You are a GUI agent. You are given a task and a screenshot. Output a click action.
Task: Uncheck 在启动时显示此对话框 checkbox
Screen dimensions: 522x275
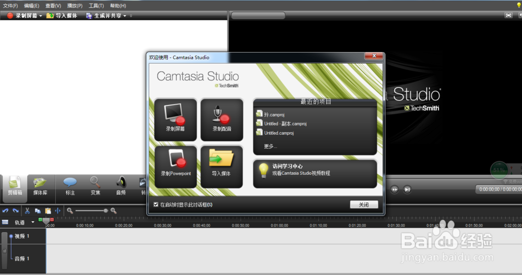coord(156,205)
